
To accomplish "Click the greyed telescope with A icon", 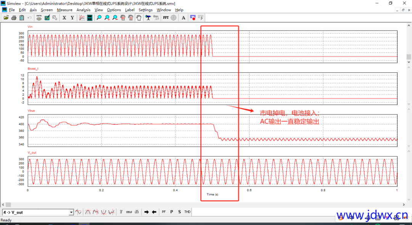I will tap(156, 18).
